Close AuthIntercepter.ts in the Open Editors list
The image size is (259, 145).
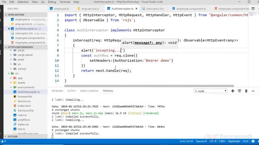(9, 29)
